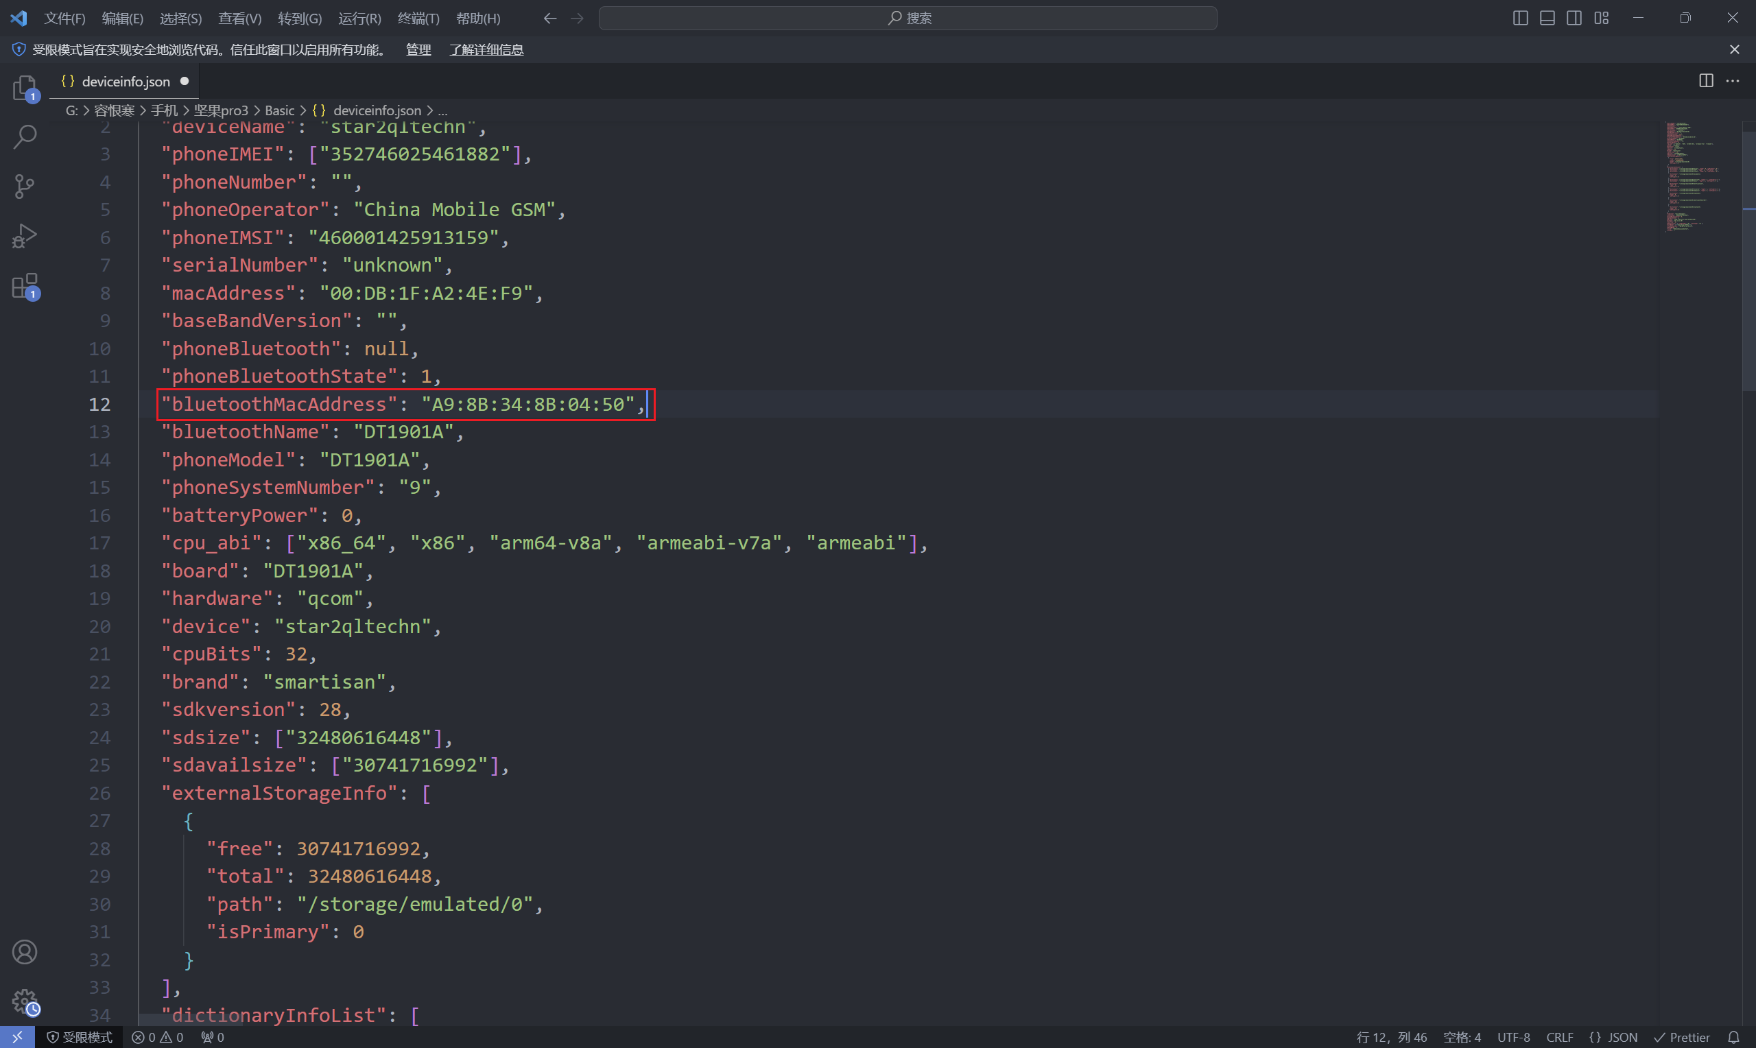Click the 受限模式 status bar button
Viewport: 1756px width, 1048px height.
79,1037
